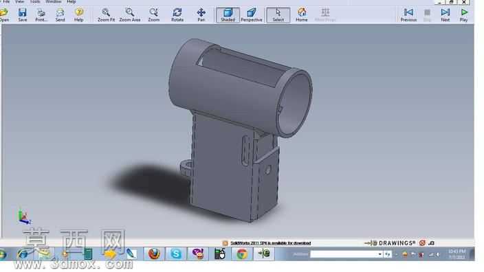Open the View menu
This screenshot has height=272, width=484.
[x=19, y=2]
